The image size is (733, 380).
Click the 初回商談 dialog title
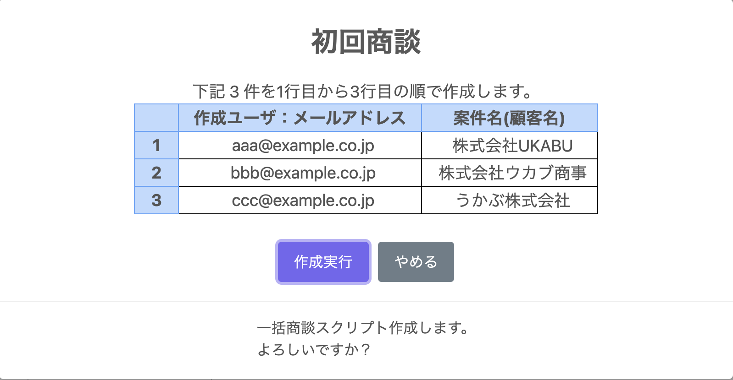point(366,42)
